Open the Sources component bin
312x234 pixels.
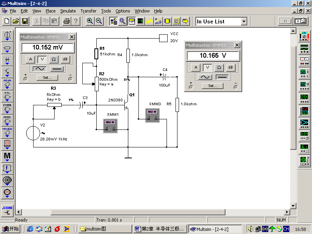pos(7,36)
